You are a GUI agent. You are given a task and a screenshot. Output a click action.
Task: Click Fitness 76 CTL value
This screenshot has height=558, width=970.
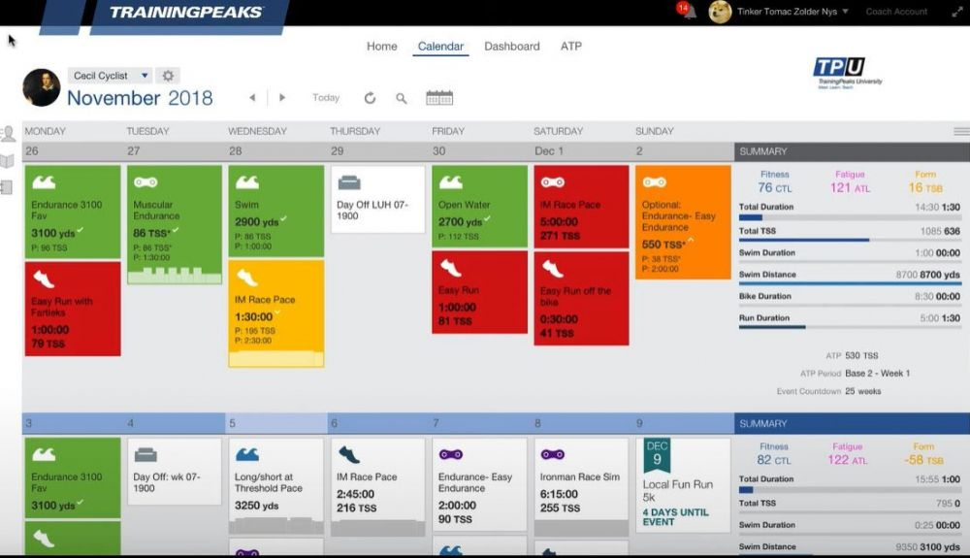pos(774,188)
